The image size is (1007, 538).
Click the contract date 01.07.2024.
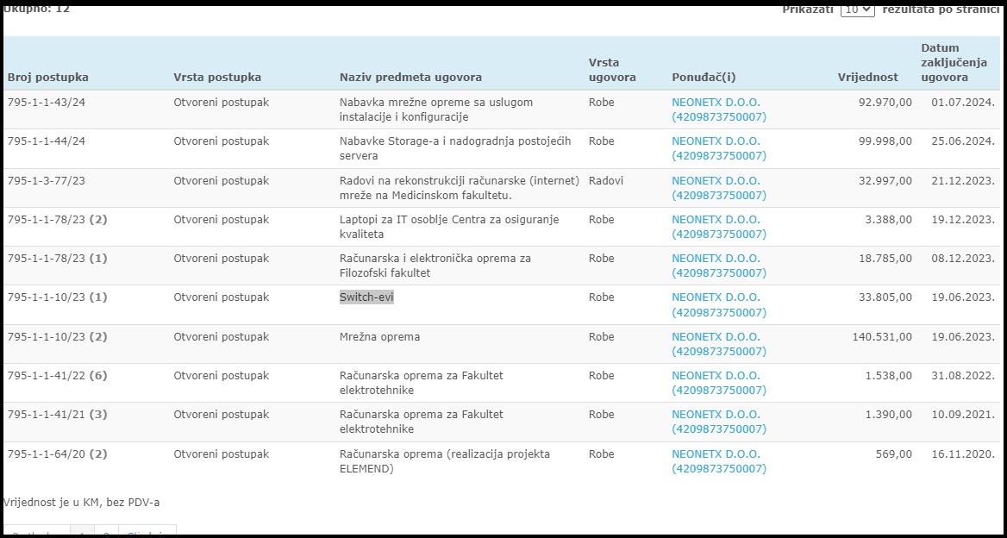[x=963, y=102]
